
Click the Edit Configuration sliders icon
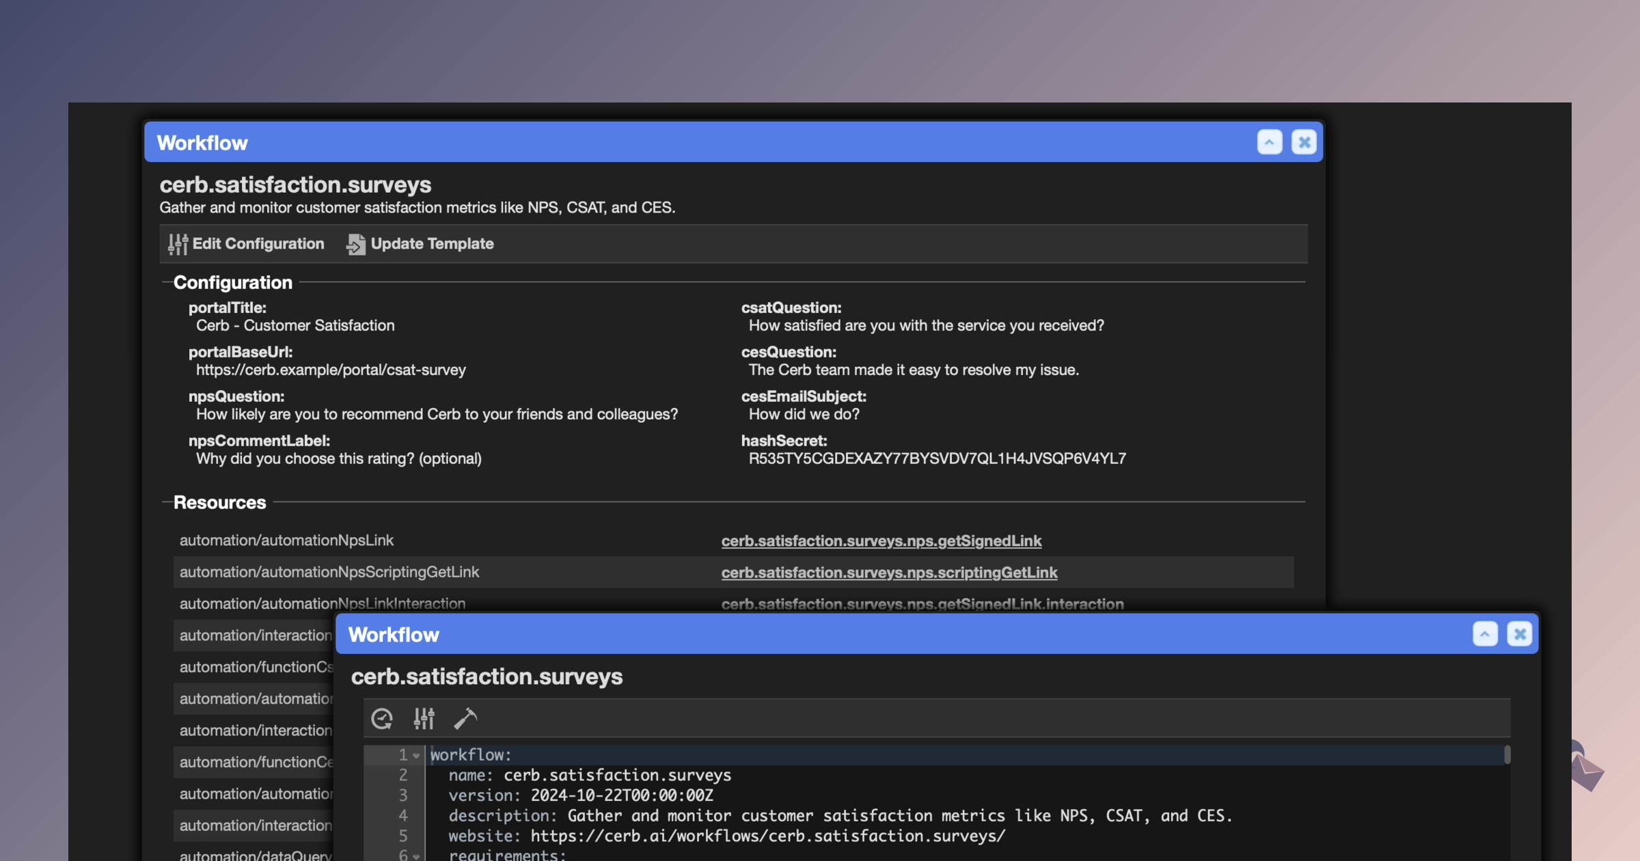[178, 244]
